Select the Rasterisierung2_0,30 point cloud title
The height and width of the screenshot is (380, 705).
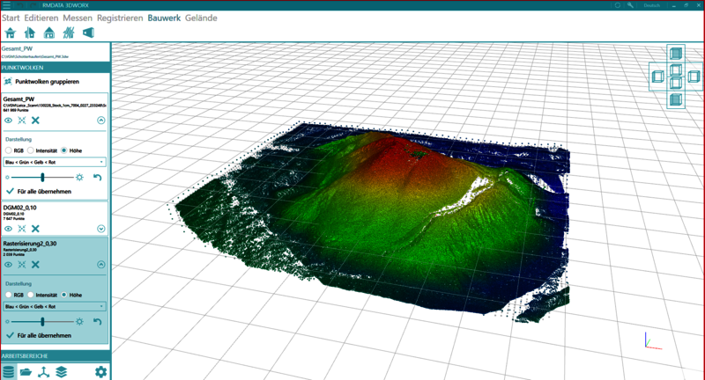[30, 244]
